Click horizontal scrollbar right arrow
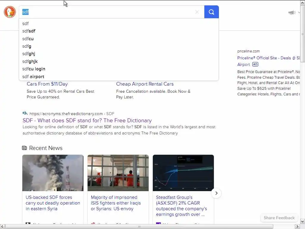 click(x=298, y=227)
